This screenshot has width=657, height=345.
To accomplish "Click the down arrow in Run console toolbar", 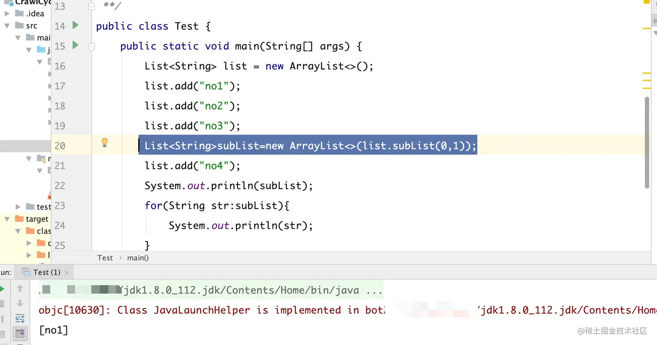I will pyautogui.click(x=20, y=303).
